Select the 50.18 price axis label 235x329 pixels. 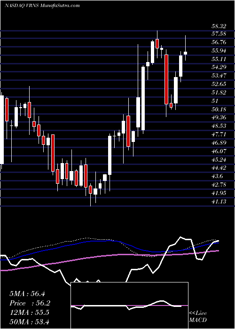(x=219, y=109)
